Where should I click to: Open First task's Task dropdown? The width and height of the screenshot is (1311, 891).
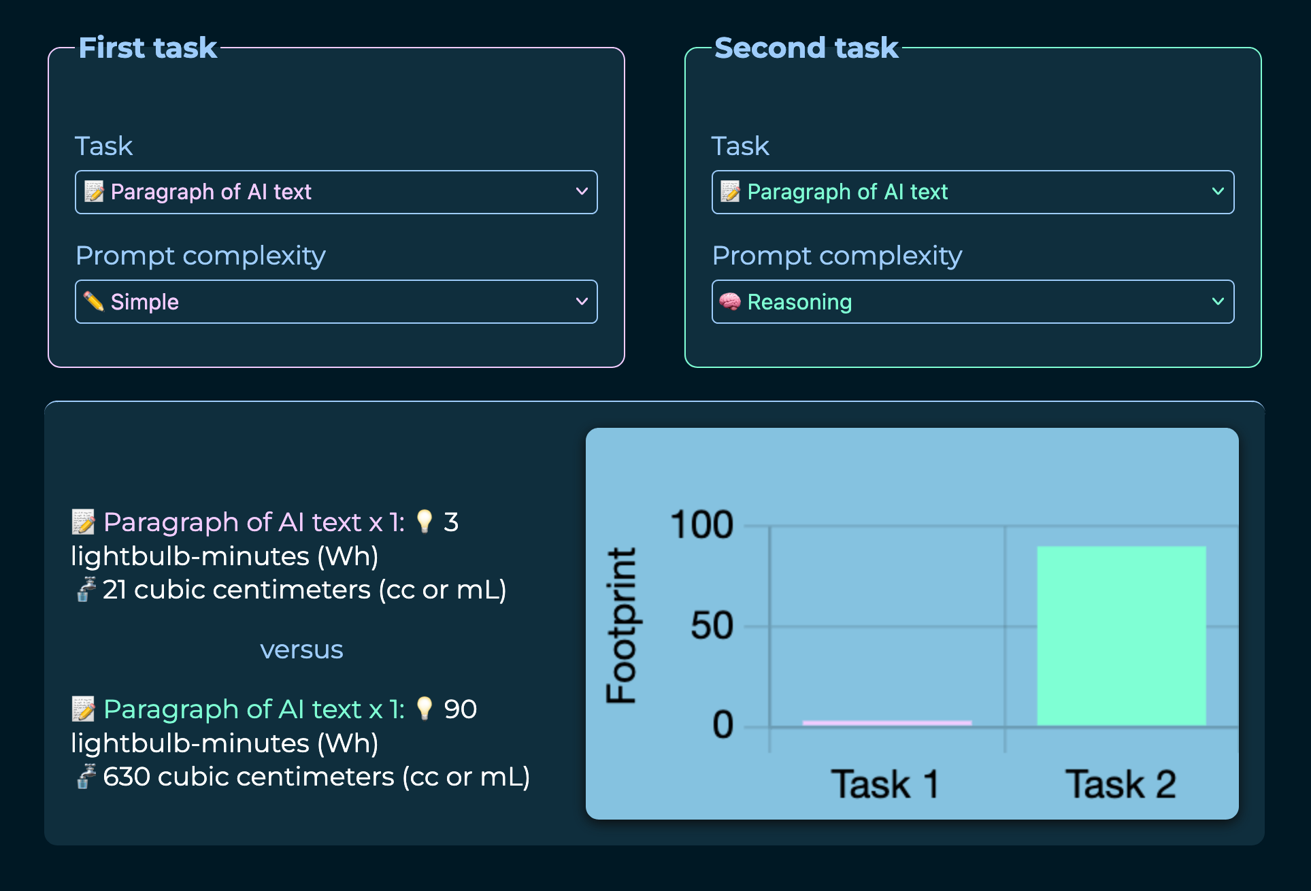pyautogui.click(x=336, y=192)
